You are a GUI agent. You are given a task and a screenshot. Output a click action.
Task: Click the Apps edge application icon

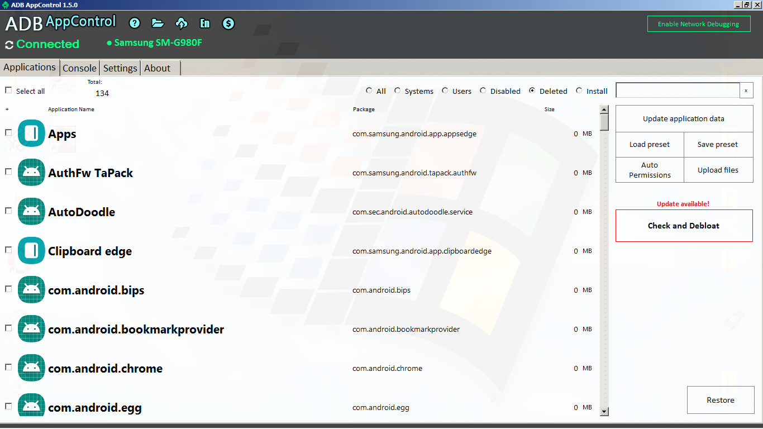pos(31,134)
